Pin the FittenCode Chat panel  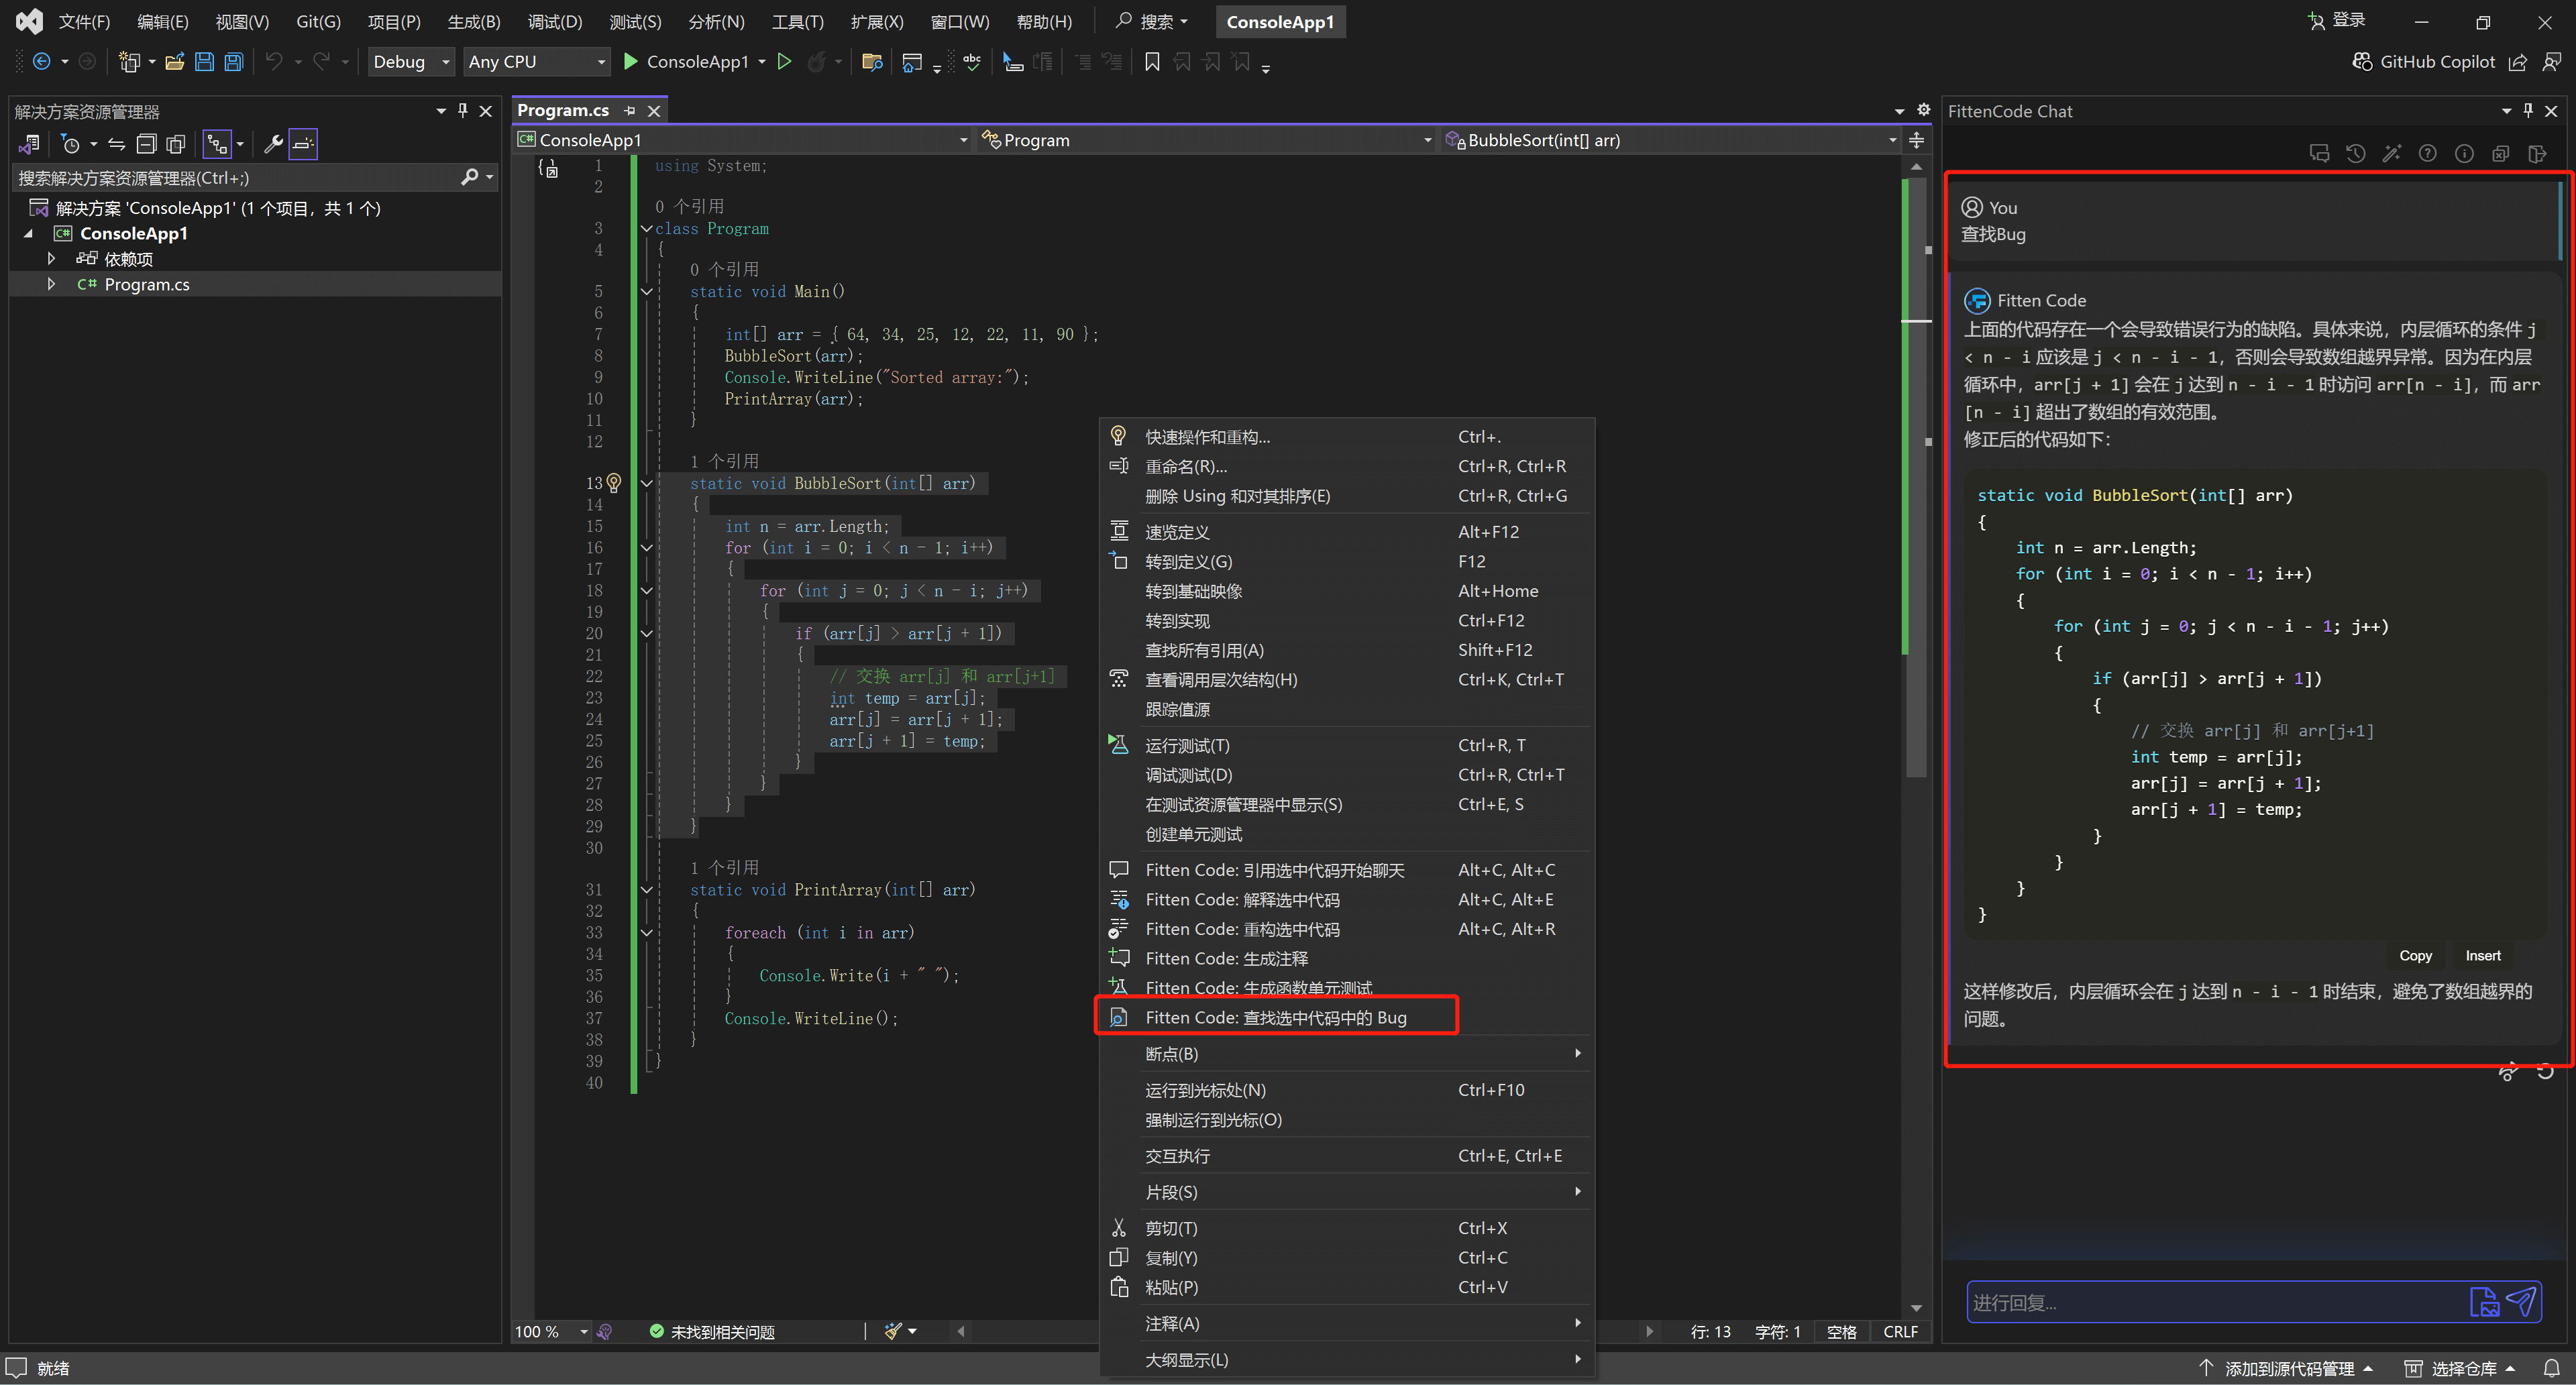click(2528, 111)
